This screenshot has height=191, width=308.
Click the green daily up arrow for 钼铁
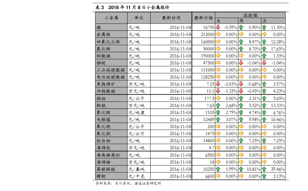pyautogui.click(x=218, y=105)
